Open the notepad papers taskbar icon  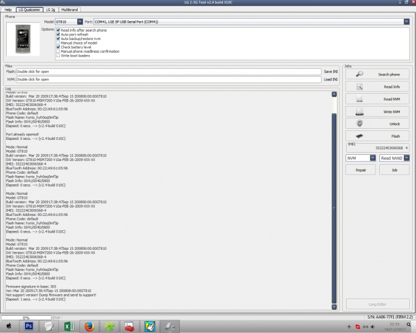coord(49,326)
